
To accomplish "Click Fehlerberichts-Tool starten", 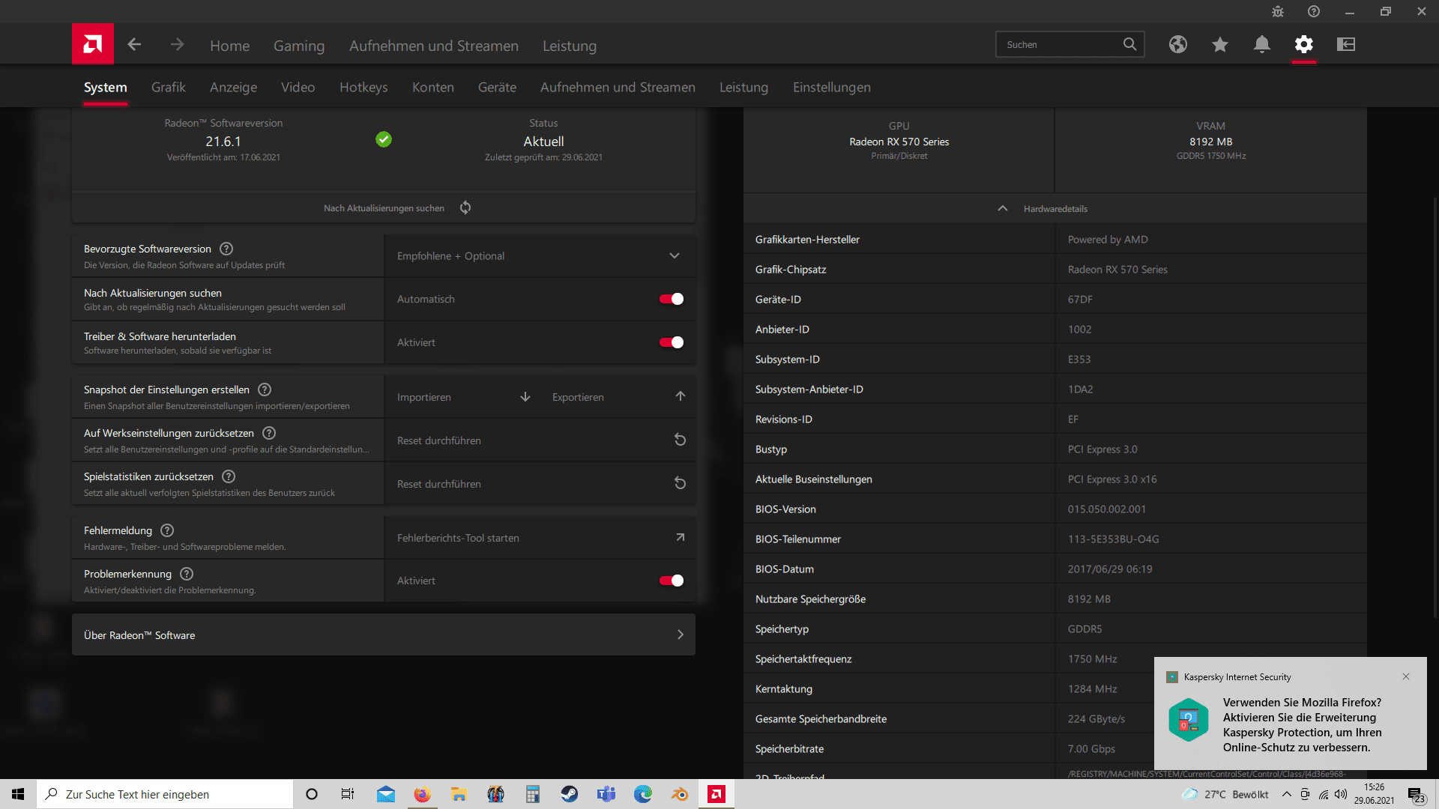I will tap(540, 538).
